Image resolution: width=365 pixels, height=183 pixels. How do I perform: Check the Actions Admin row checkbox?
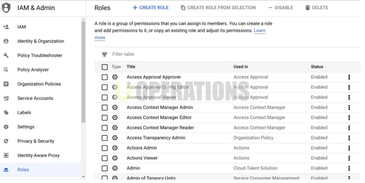point(104,148)
